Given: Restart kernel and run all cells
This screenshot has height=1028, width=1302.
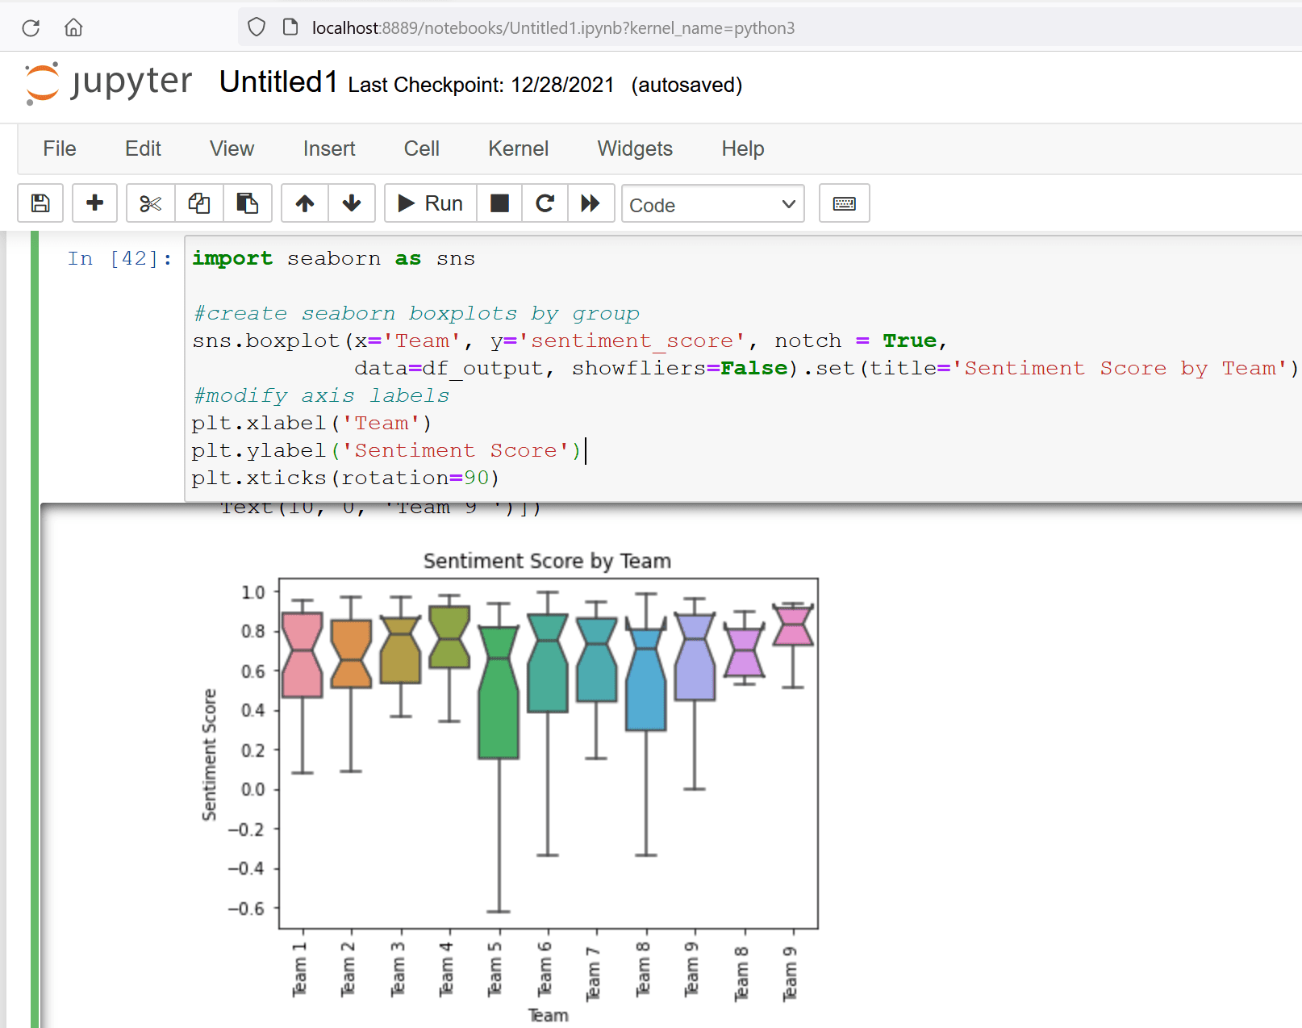Looking at the screenshot, I should 591,203.
